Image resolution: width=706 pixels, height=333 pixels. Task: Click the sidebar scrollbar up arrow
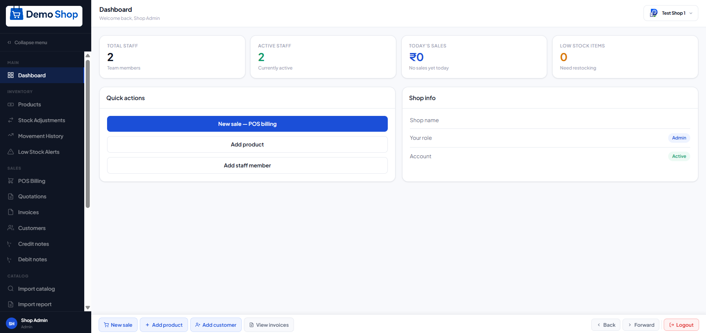point(88,56)
